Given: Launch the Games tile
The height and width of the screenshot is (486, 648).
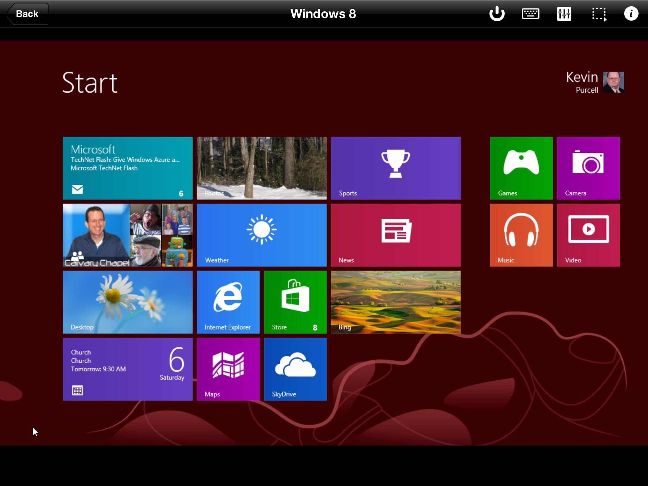Looking at the screenshot, I should [521, 168].
